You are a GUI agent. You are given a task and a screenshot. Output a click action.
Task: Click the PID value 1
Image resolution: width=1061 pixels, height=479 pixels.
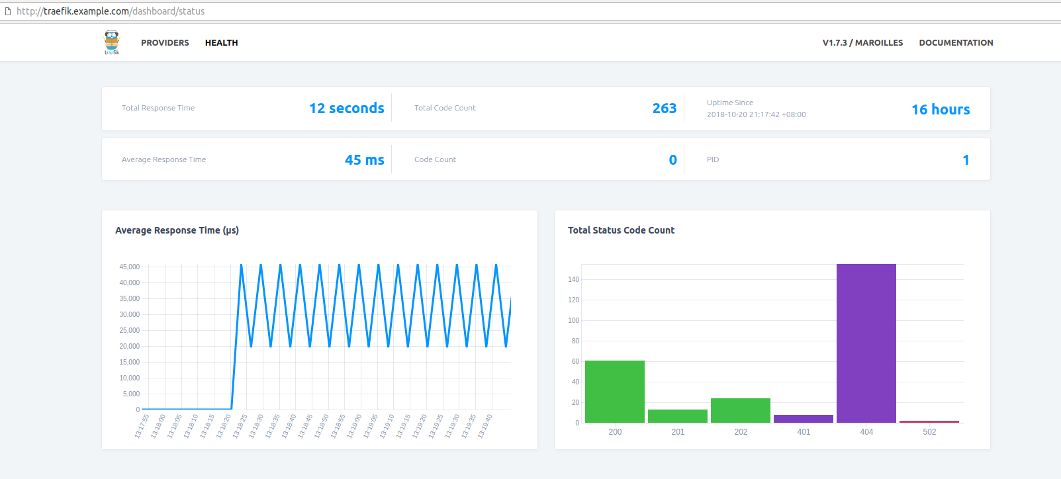coord(966,160)
